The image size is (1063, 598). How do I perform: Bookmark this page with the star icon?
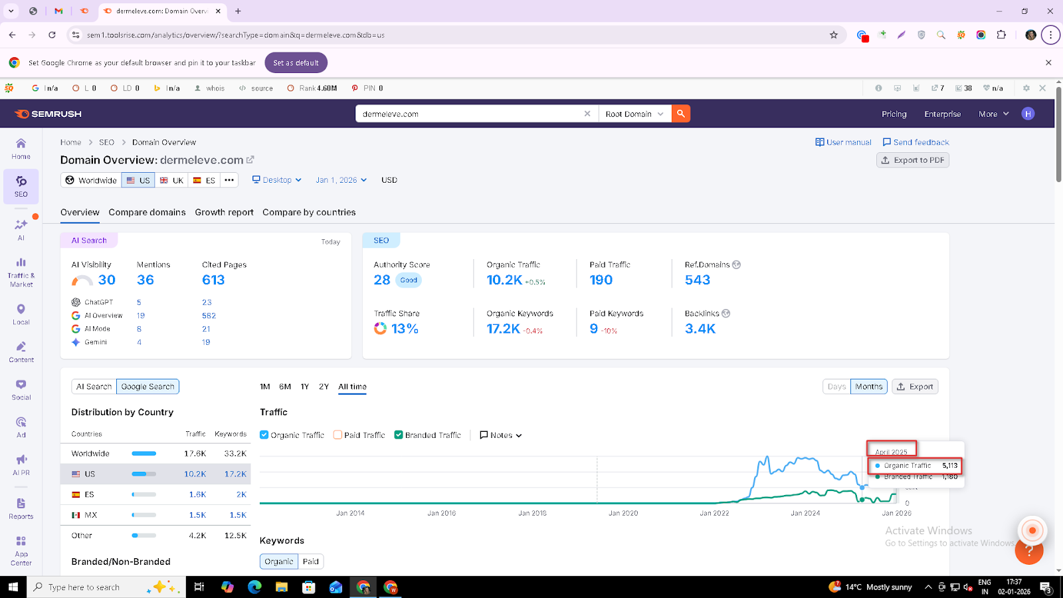coord(834,35)
